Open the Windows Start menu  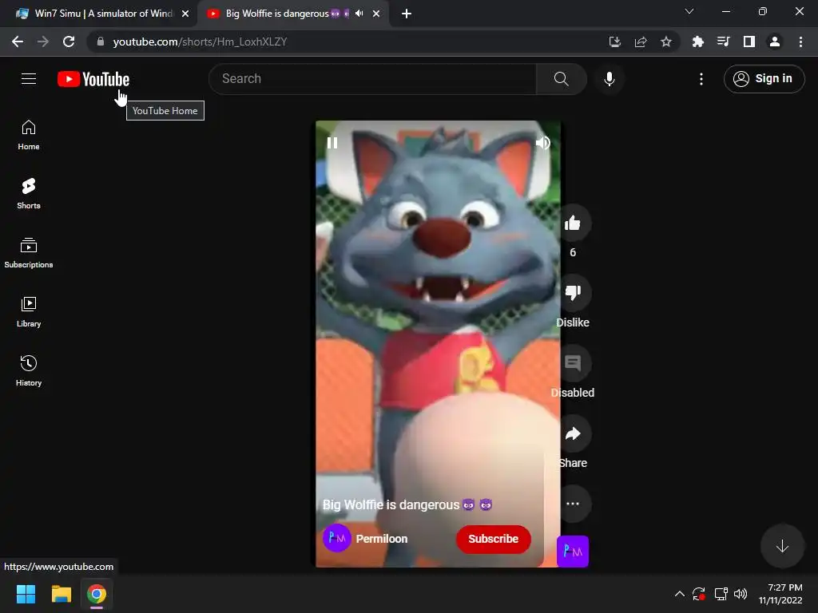click(x=26, y=594)
